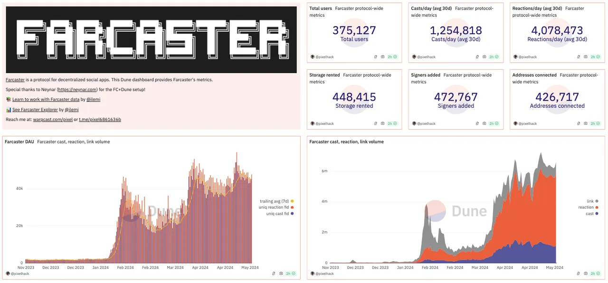Click the 2h refresh badge on Reactions/day card
Viewport: 608px width, 283px height.
tap(595, 57)
